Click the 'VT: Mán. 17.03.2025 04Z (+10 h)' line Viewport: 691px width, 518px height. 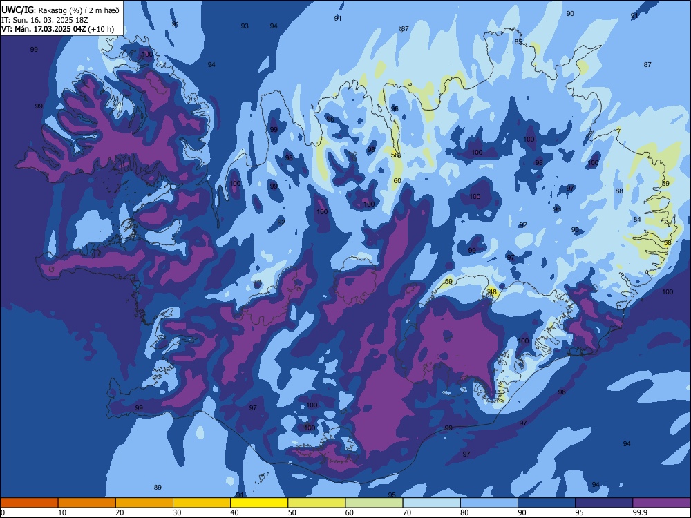tap(58, 29)
